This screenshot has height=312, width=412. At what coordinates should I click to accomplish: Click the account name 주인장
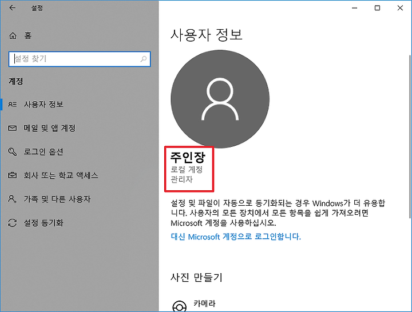click(188, 157)
